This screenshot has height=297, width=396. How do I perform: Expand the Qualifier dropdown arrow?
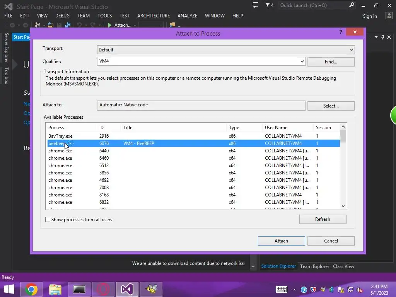302,61
